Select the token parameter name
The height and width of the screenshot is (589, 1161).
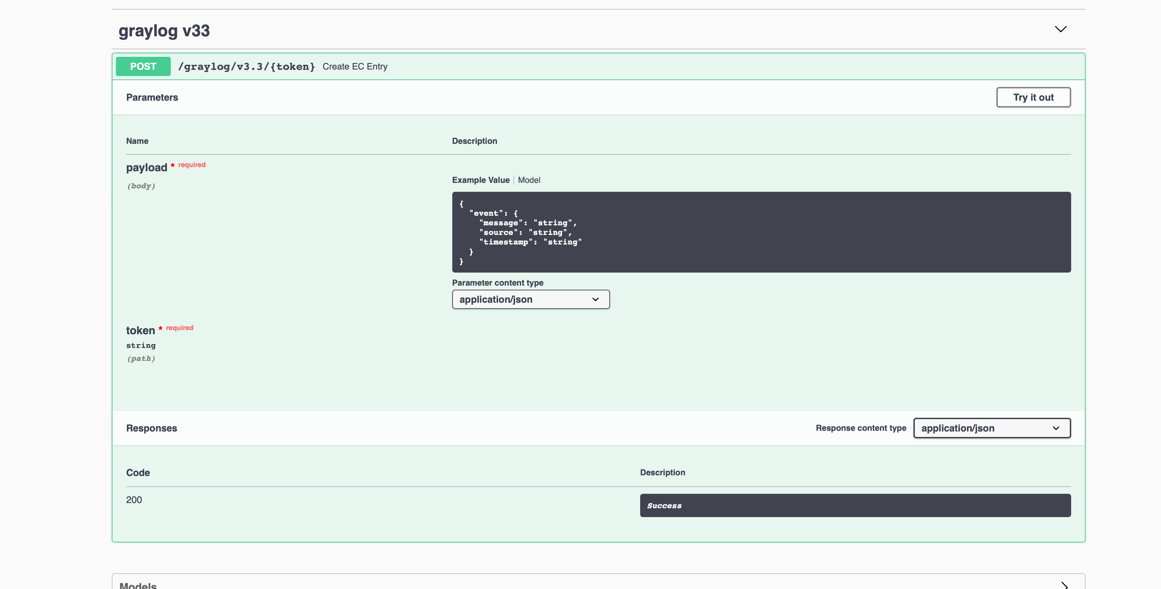[140, 330]
